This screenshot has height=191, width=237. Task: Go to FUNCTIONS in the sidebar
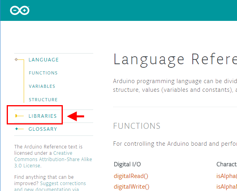(43, 73)
